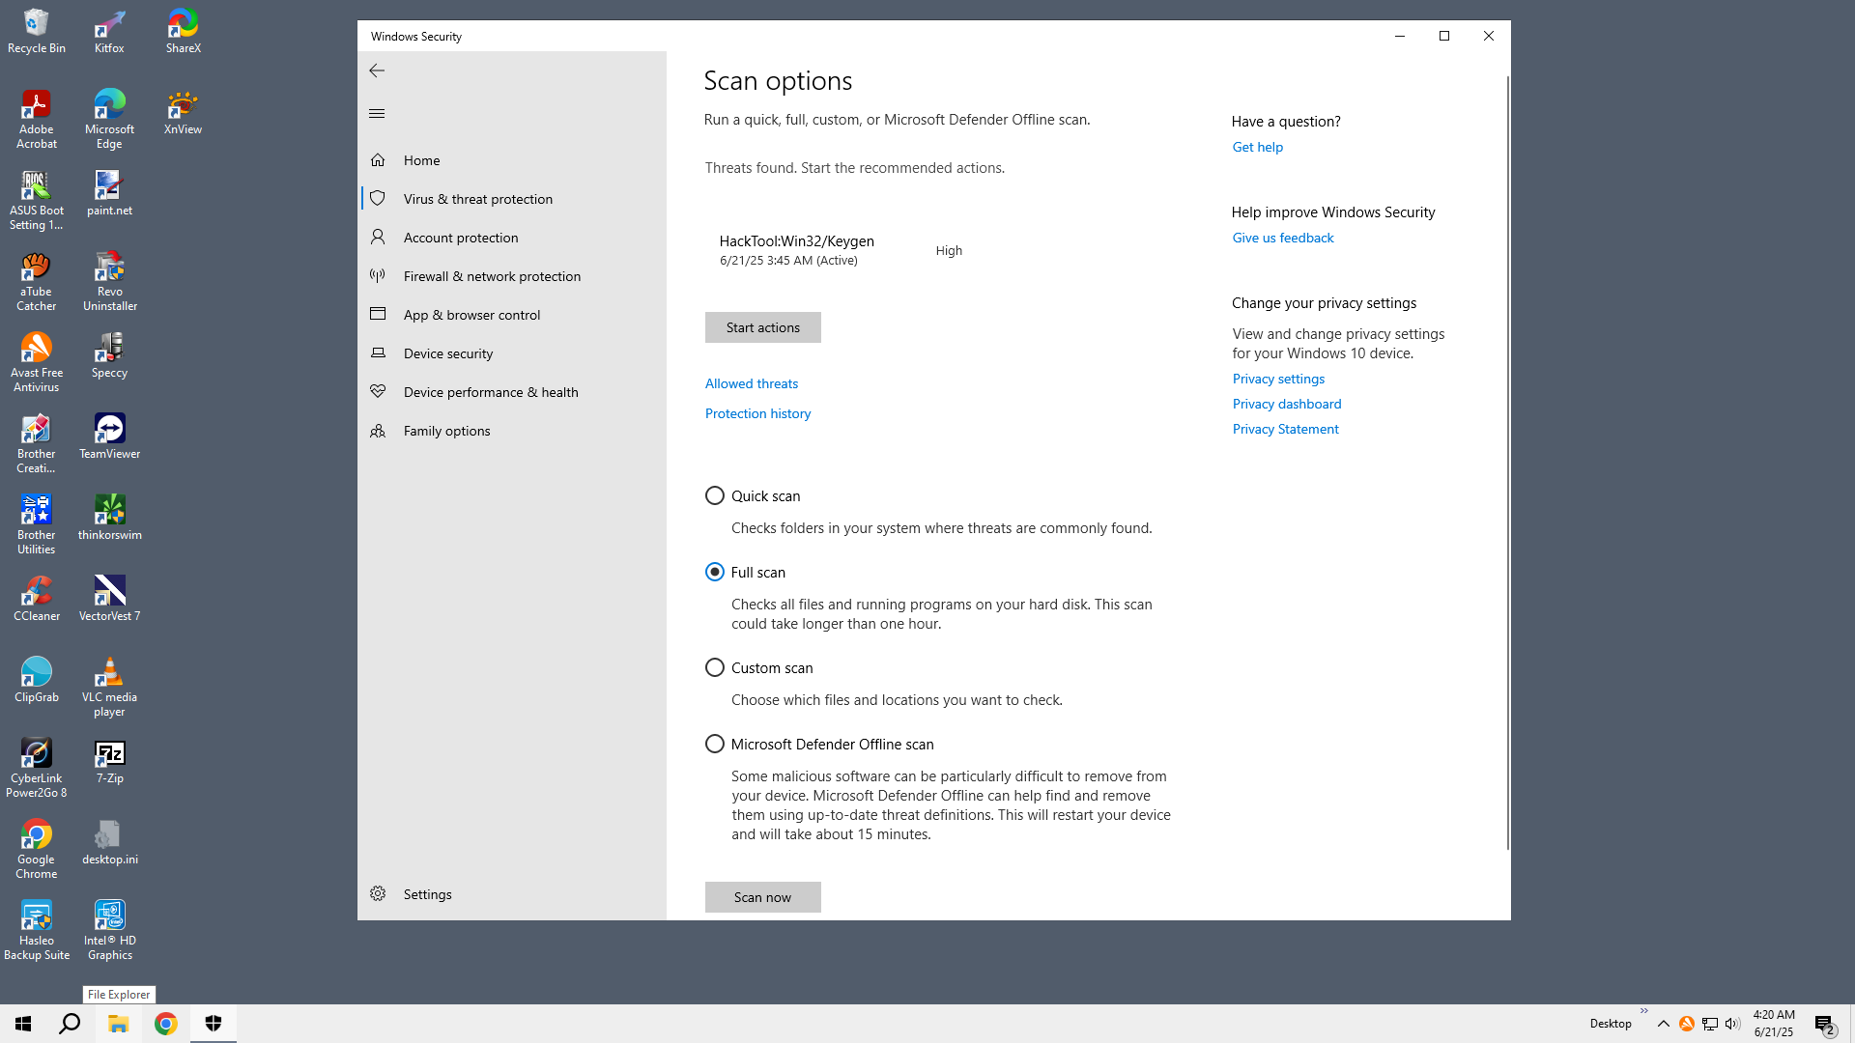The height and width of the screenshot is (1043, 1855).
Task: Open TeamViewer desktop icon
Action: [x=109, y=437]
